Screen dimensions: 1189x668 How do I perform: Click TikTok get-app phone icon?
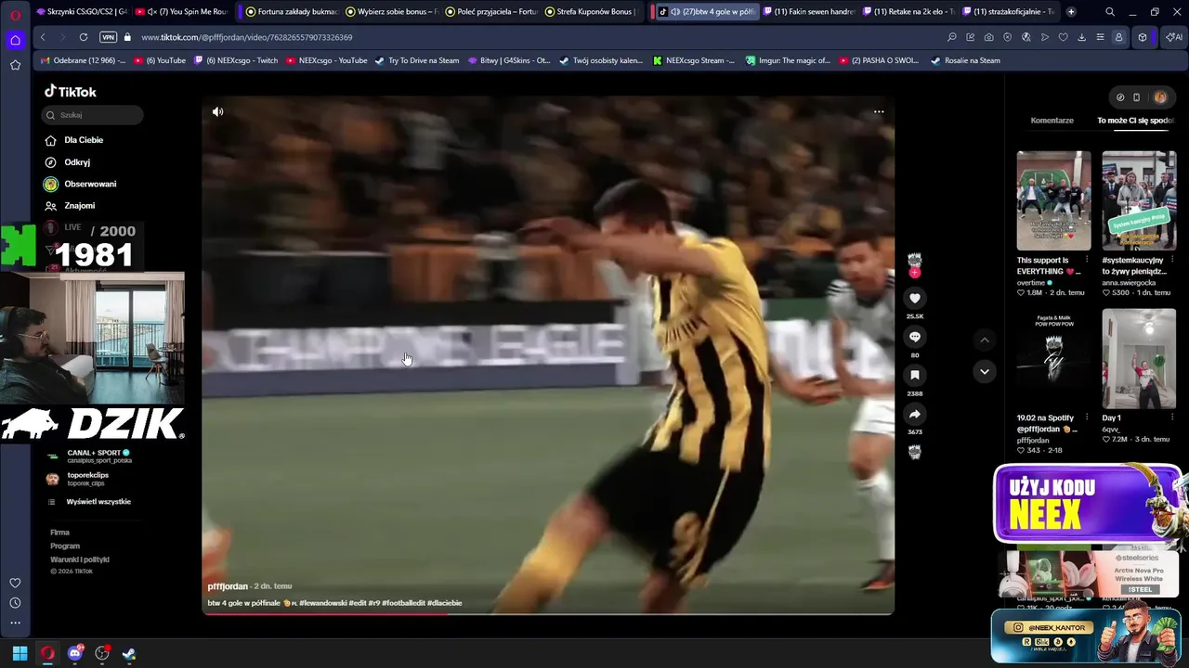(1136, 97)
